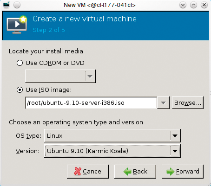Screen dimensions: 211x186
Task: Click the round pin button in titlebar
Action: 17,5
